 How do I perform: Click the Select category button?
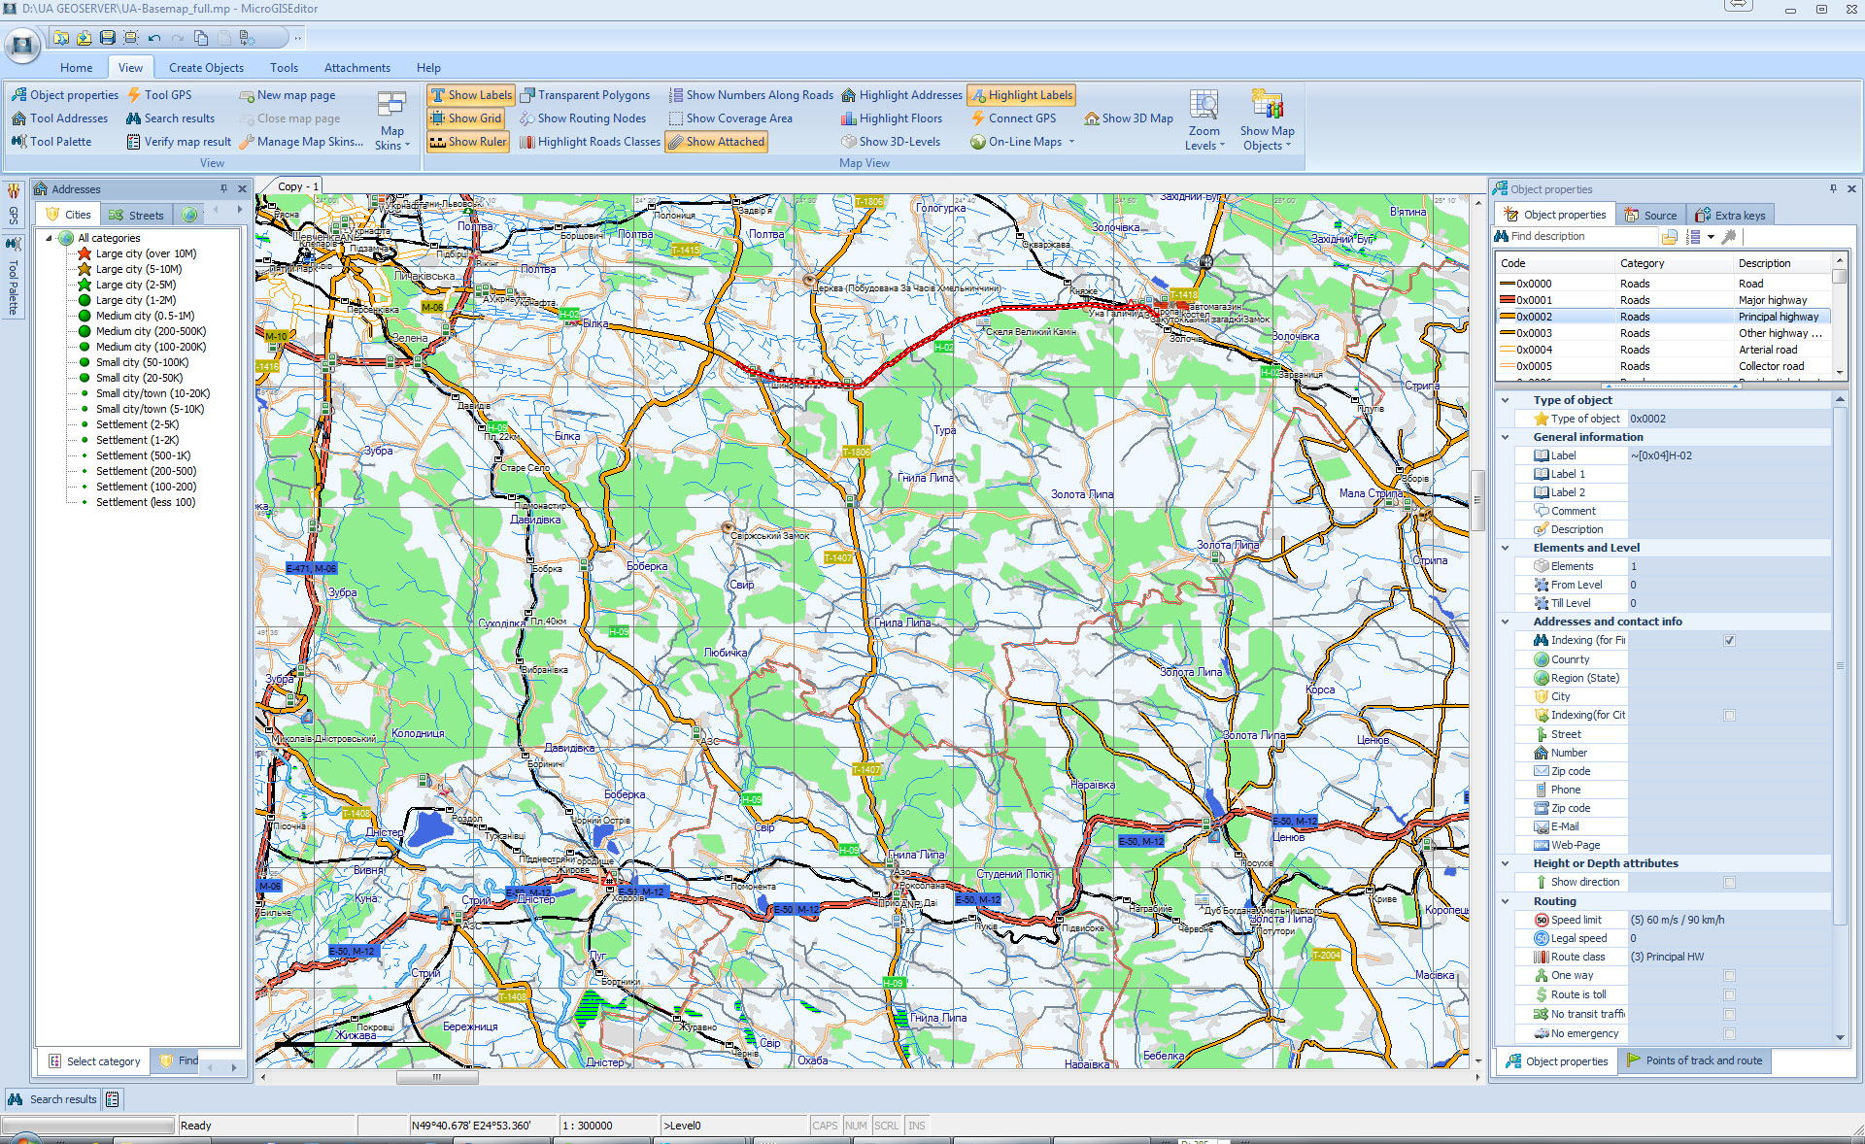tap(94, 1061)
